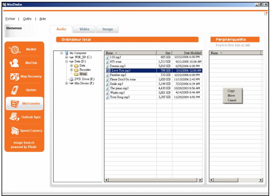This screenshot has height=196, width=270.
Task: Click the device list horizontal scrollbar thumb
Action: click(x=226, y=180)
